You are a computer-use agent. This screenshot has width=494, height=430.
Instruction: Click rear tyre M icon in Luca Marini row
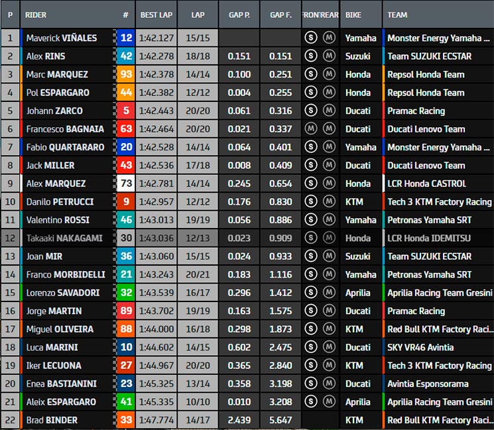click(329, 347)
